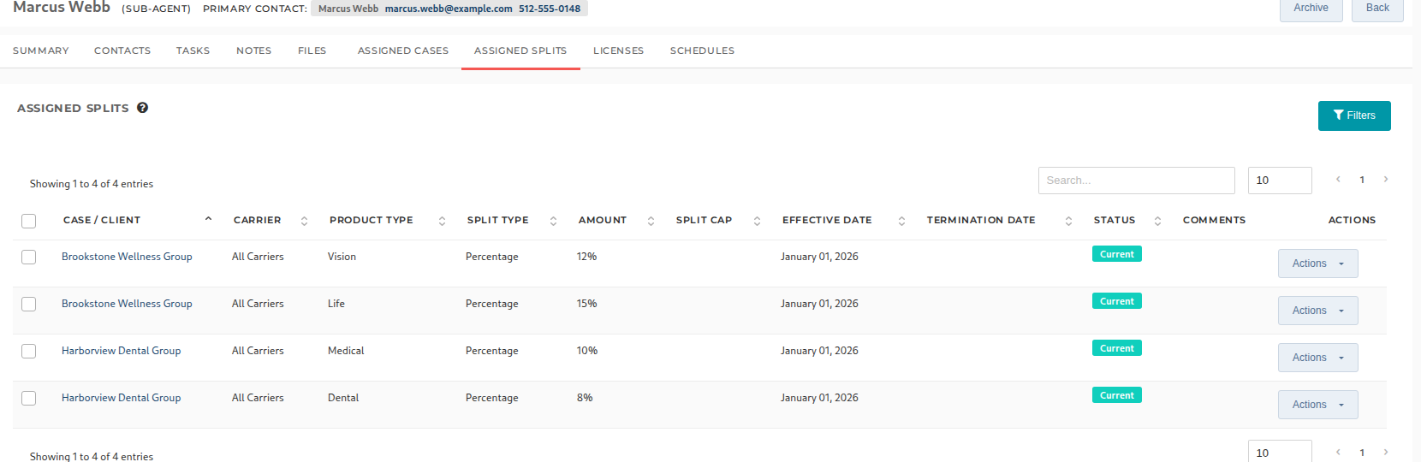Screen dimensions: 1421x462
Task: Sort table by Split Type column
Action: pos(553,221)
